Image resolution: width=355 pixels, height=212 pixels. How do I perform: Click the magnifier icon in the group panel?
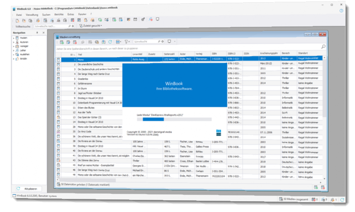tap(323, 46)
